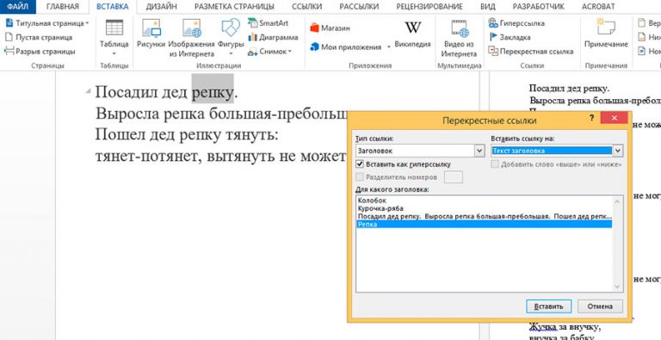This screenshot has height=340, width=661.
Task: Close the Перекрестные ссылки dialog
Action: [x=614, y=118]
